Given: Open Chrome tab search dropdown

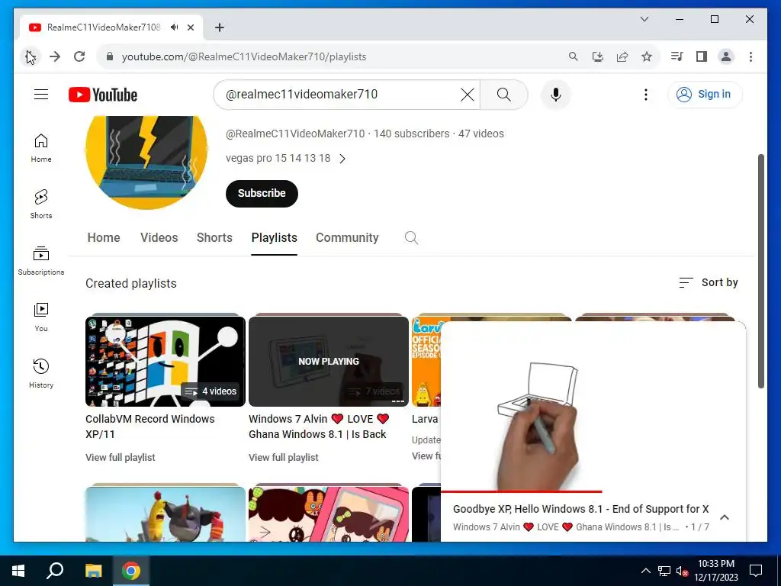Looking at the screenshot, I should pyautogui.click(x=644, y=19).
